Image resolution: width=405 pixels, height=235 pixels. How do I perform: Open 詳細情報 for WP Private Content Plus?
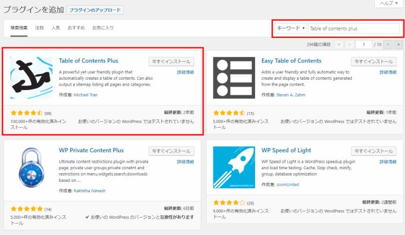click(x=186, y=162)
